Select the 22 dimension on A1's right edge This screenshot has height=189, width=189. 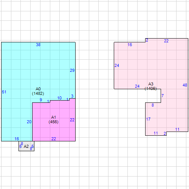[x=72, y=120]
